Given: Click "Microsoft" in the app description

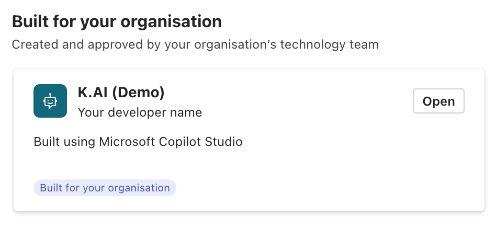Looking at the screenshot, I should point(130,142).
